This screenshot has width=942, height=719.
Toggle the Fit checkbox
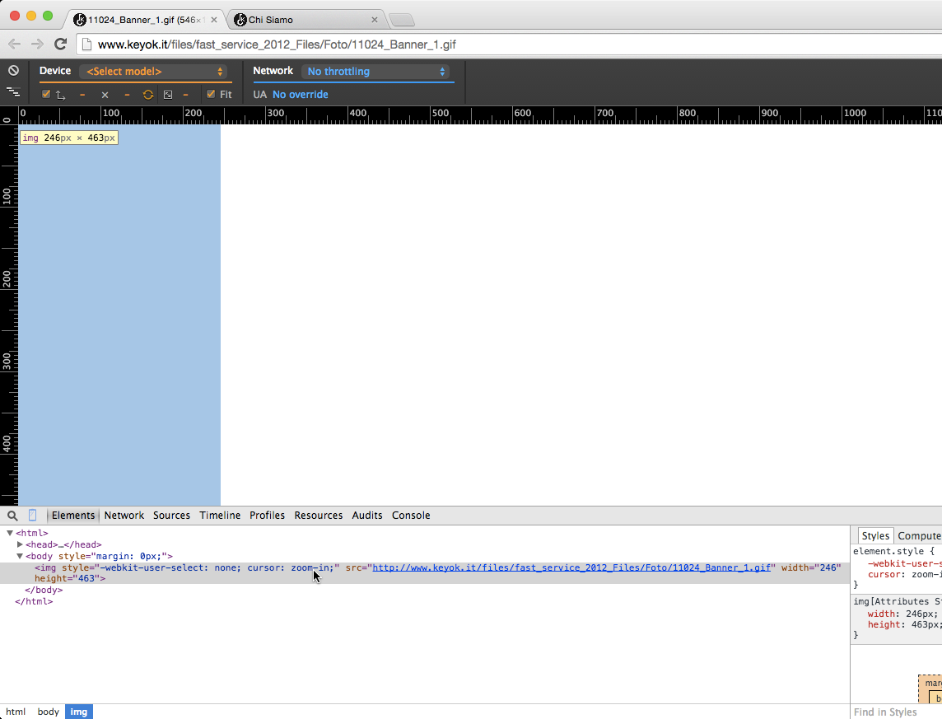210,94
